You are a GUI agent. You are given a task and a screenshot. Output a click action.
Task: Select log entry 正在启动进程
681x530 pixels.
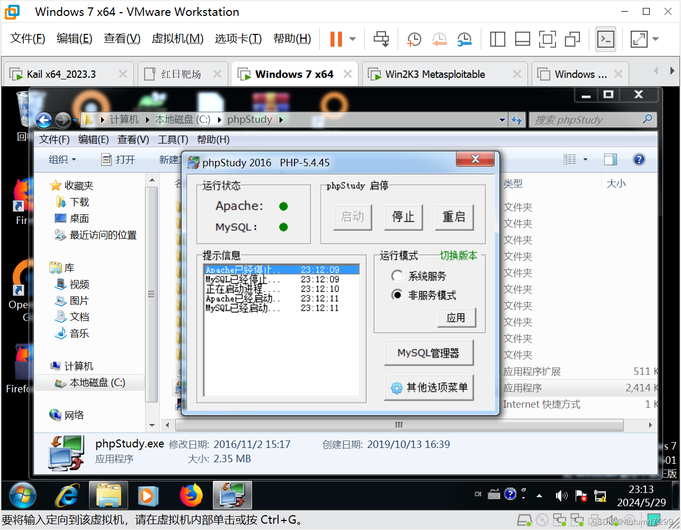tap(282, 289)
